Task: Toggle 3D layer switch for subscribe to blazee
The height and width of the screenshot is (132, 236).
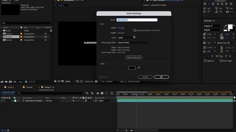Action: pyautogui.click(x=91, y=101)
